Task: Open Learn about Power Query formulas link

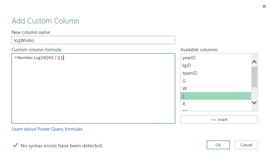Action: point(47,129)
